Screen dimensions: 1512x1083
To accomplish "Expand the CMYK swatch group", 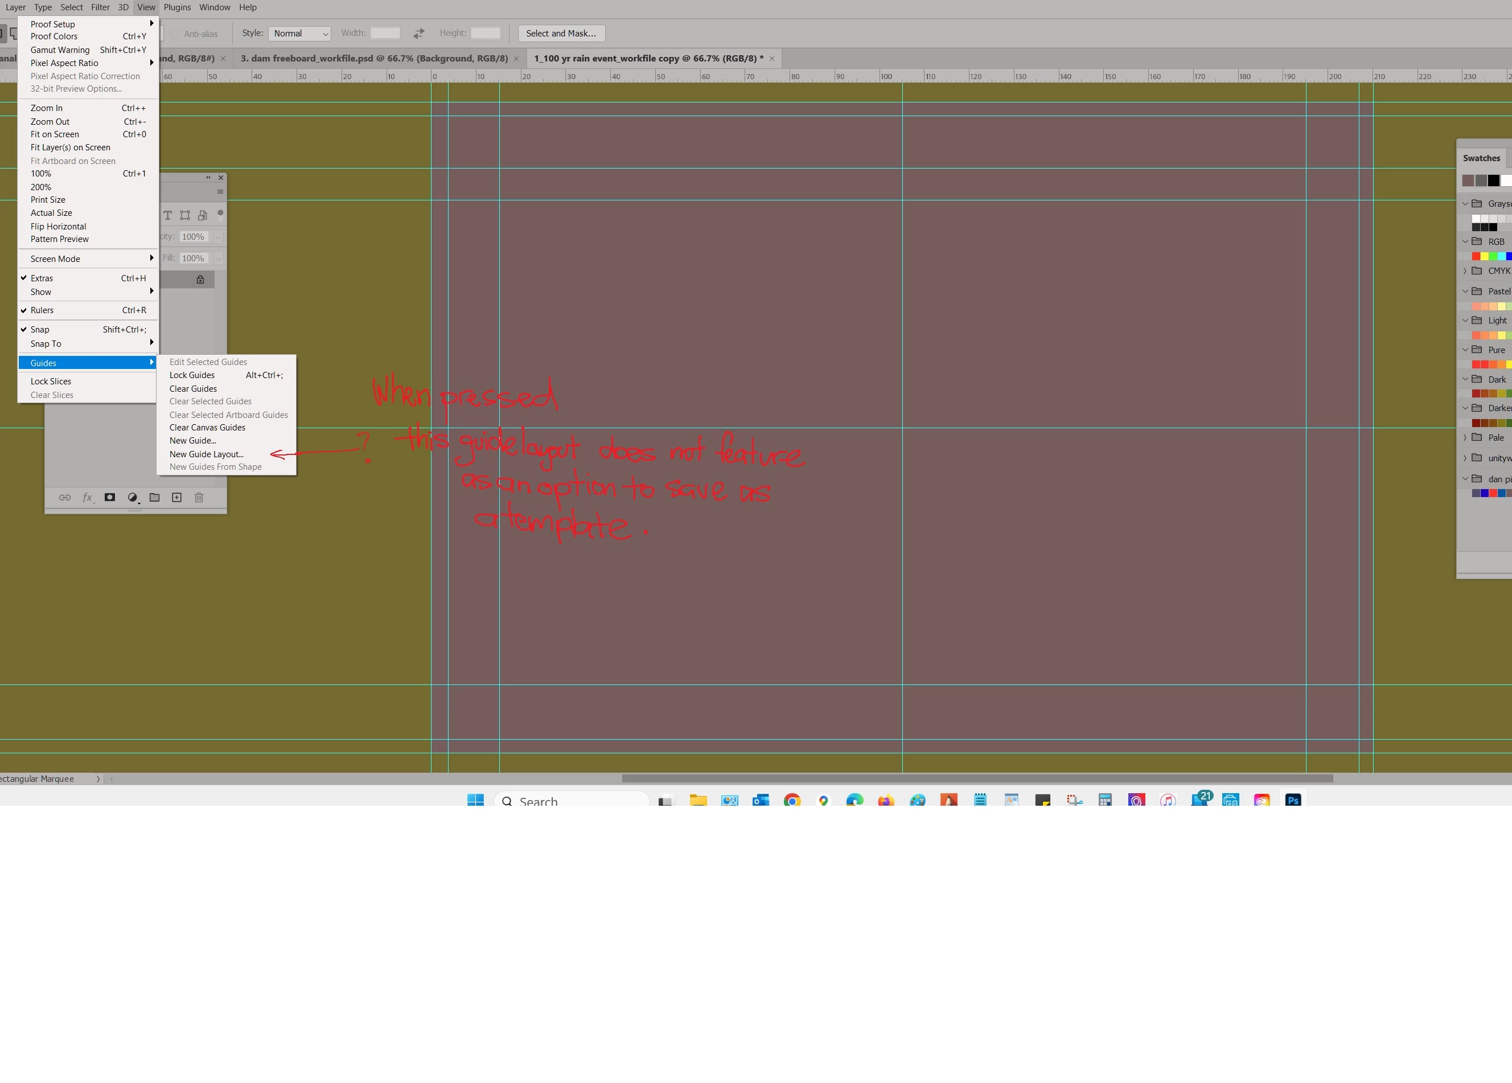I will (1465, 271).
